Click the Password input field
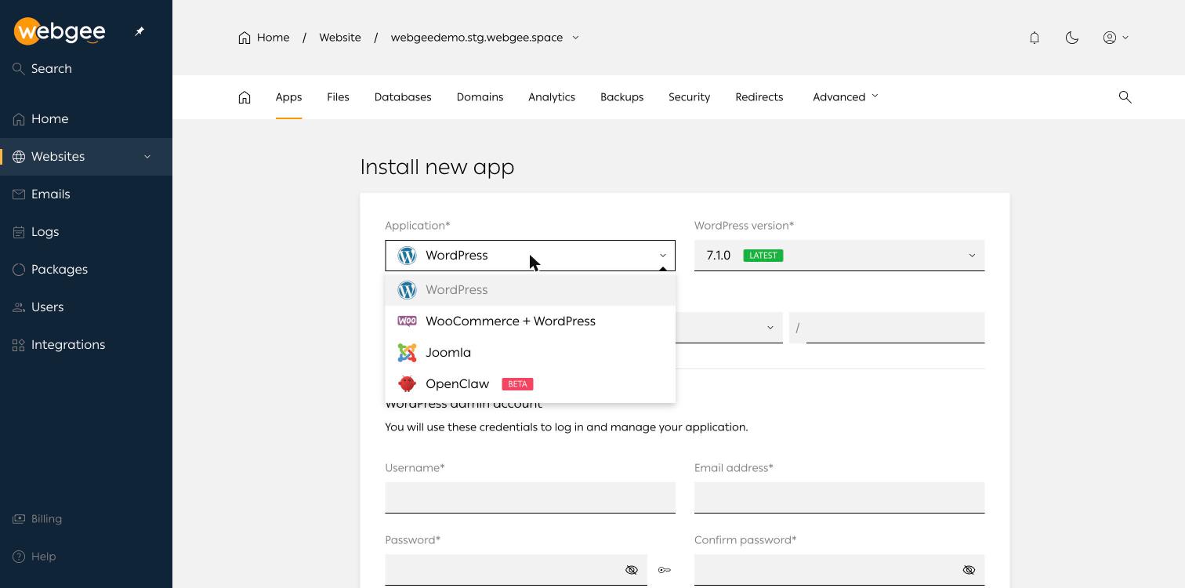 click(516, 570)
